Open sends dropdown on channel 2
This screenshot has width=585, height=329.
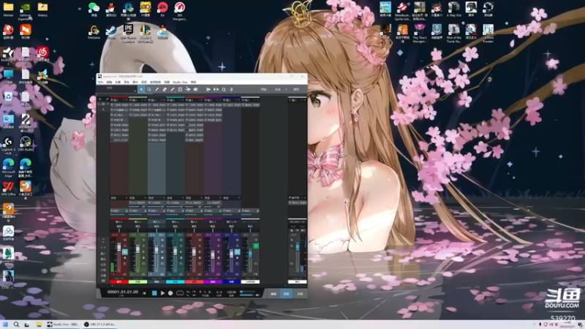[146, 197]
